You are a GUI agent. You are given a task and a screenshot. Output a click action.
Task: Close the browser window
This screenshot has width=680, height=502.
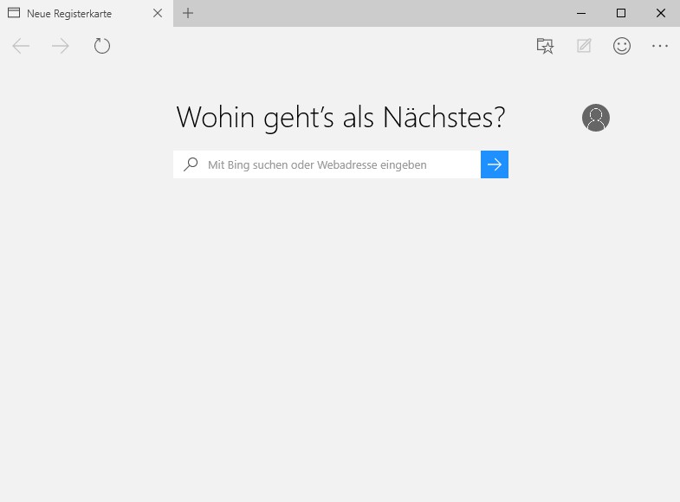[x=660, y=13]
